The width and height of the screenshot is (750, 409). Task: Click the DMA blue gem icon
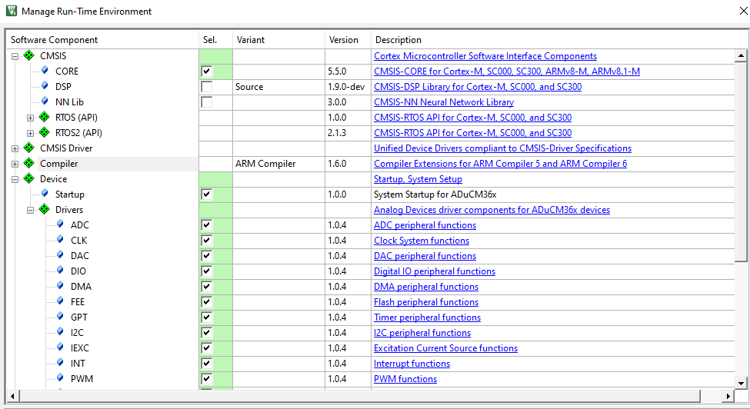click(x=60, y=285)
